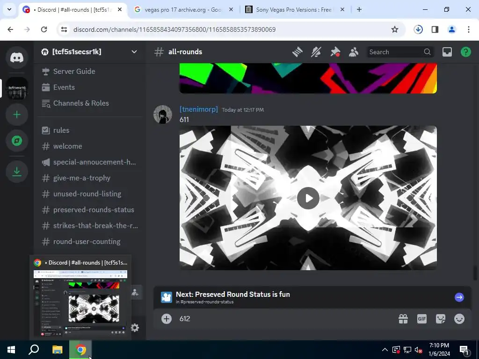Open the GIF picker
This screenshot has width=479, height=359.
click(x=422, y=319)
